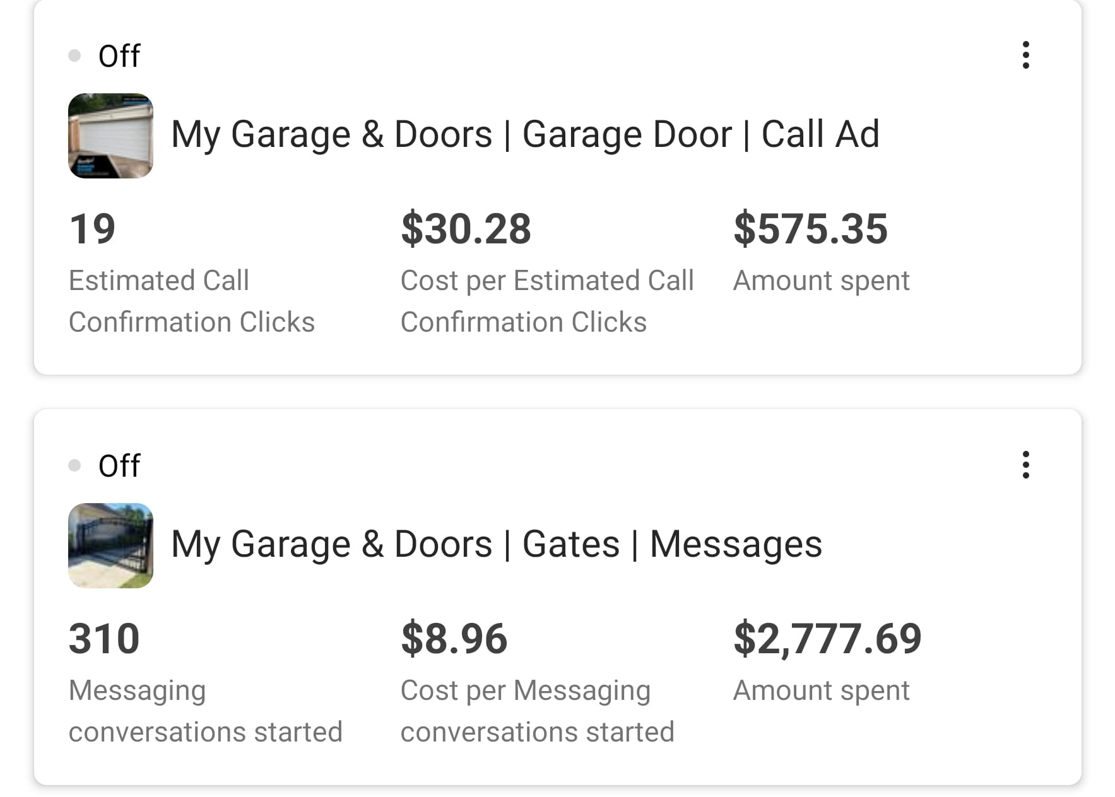1115x797 pixels.
Task: Click the Off status label on Call Ad card
Action: click(119, 56)
